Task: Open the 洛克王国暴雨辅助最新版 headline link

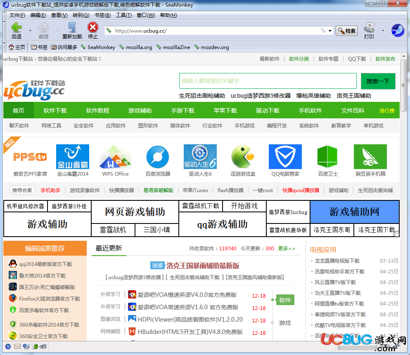Action: pyautogui.click(x=203, y=266)
